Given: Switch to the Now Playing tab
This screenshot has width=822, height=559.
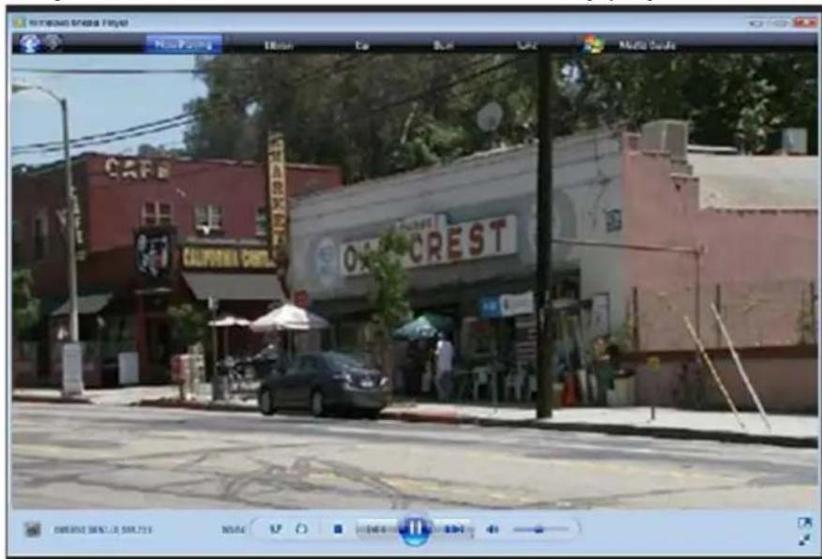Looking at the screenshot, I should click(184, 44).
